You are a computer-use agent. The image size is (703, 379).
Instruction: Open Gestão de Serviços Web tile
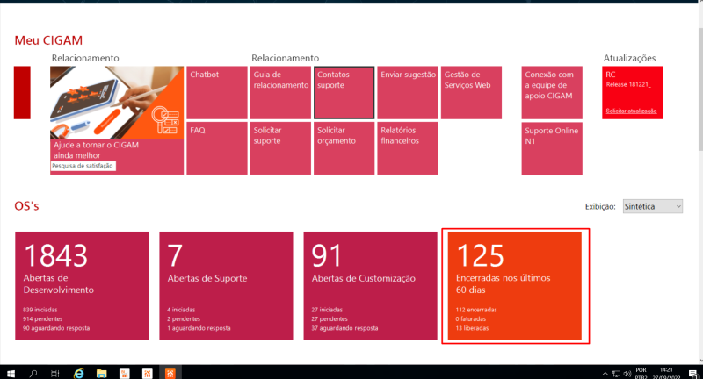(x=471, y=93)
